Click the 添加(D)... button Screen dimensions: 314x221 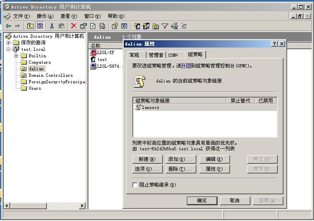pos(181,159)
